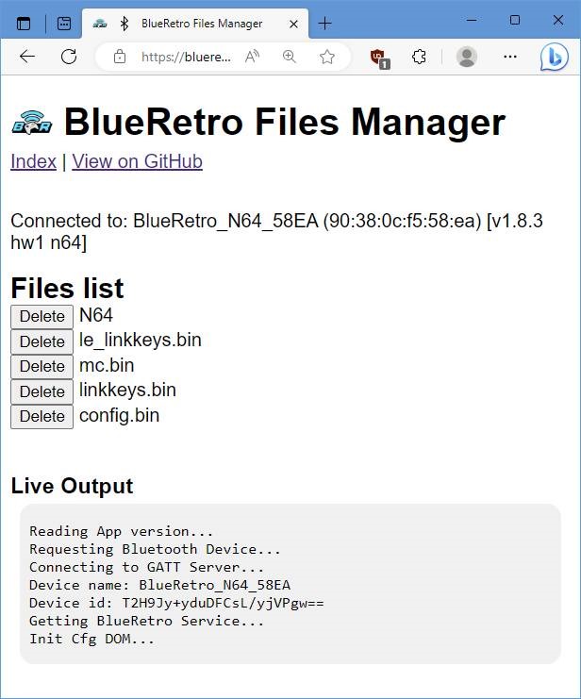Open the Read aloud feature
The width and height of the screenshot is (581, 699).
(252, 57)
